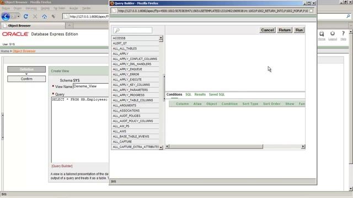Click horizontal scrollbar left arrow in conditions pane

click(167, 146)
